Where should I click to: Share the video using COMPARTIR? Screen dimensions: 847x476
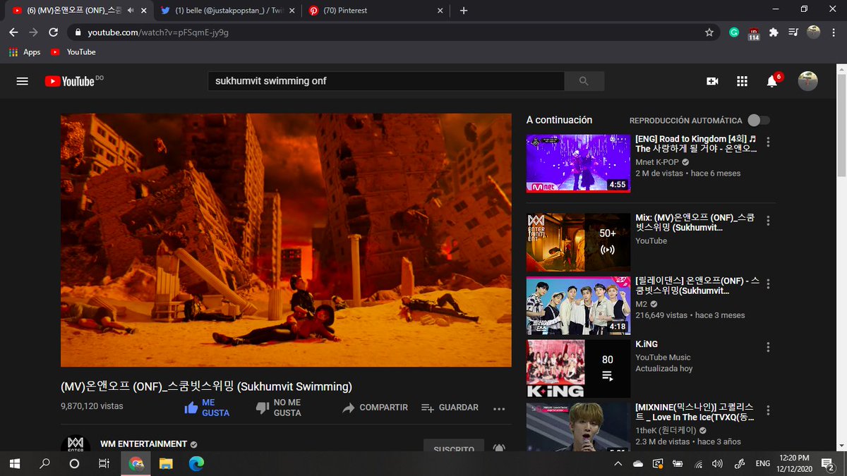(x=375, y=408)
